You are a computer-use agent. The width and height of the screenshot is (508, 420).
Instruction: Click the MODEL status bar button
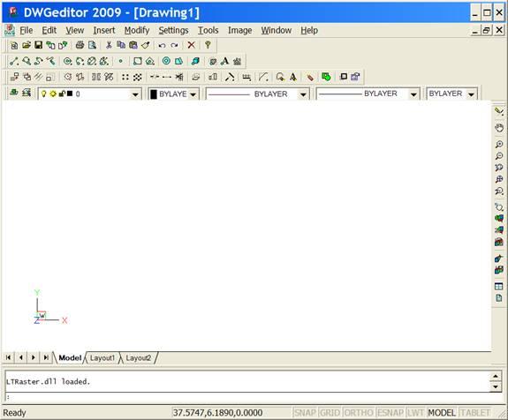tap(442, 413)
